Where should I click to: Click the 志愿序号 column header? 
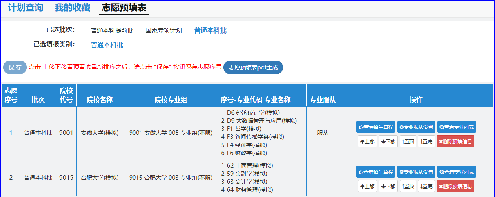pyautogui.click(x=11, y=95)
